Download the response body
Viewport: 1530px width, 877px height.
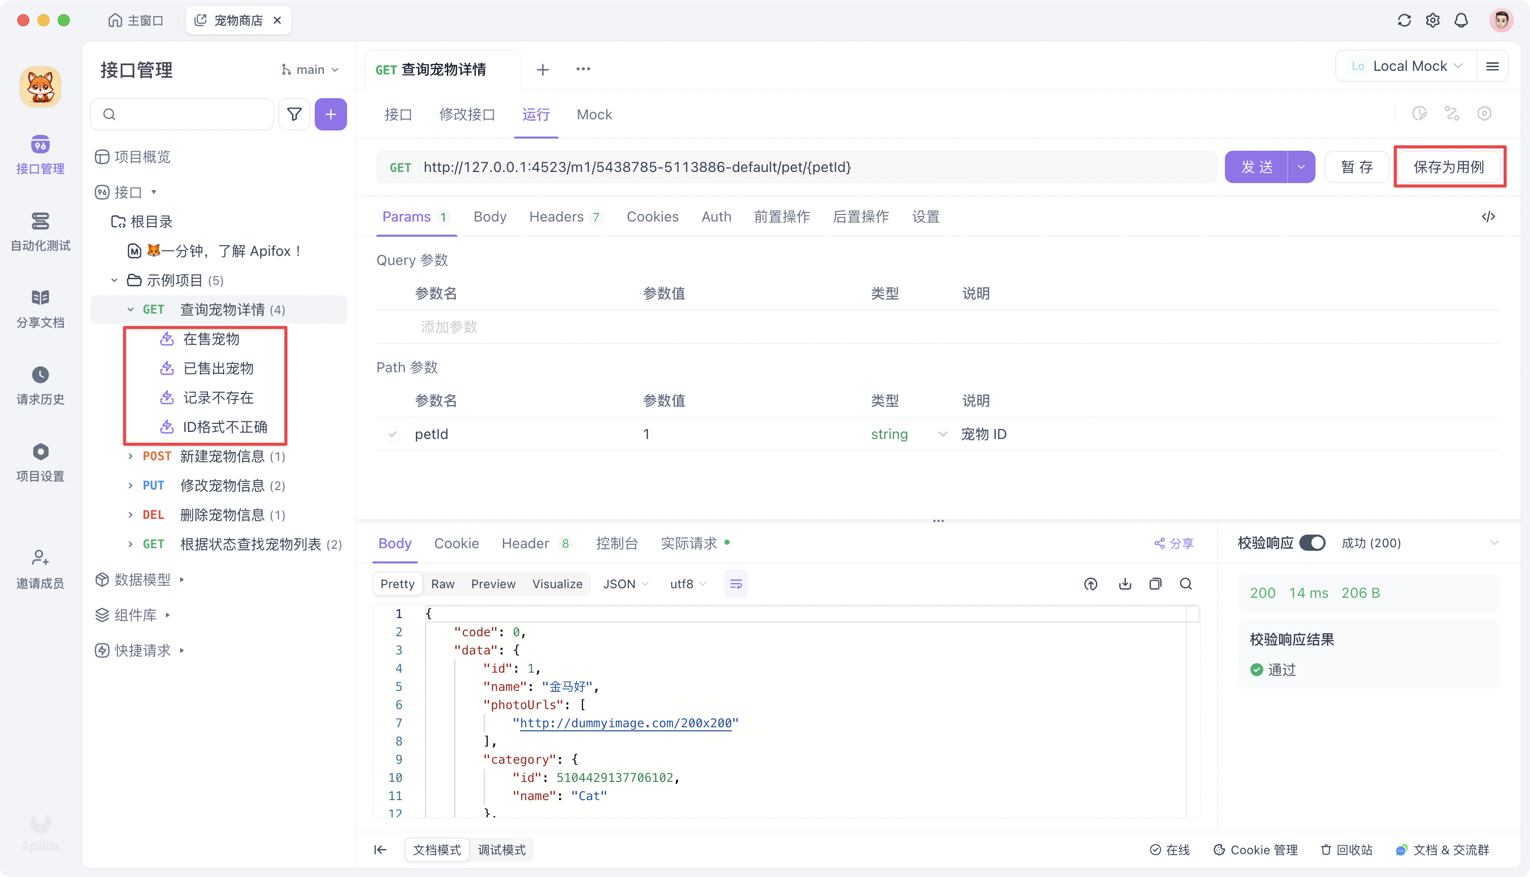tap(1125, 584)
